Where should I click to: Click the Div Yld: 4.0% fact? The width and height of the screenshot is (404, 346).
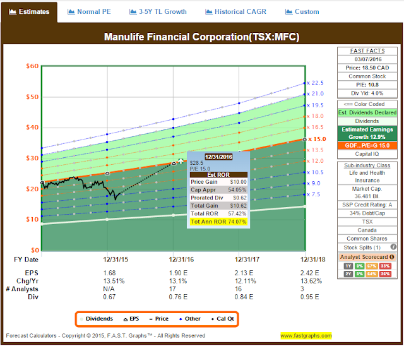[367, 93]
